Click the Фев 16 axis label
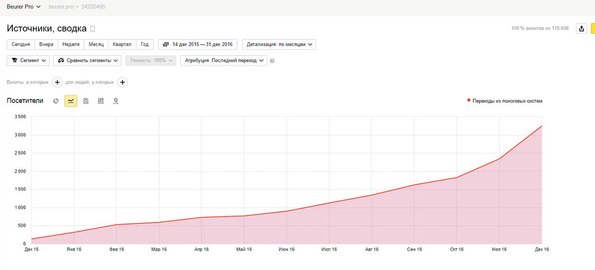The height and width of the screenshot is (270, 595). [x=116, y=249]
